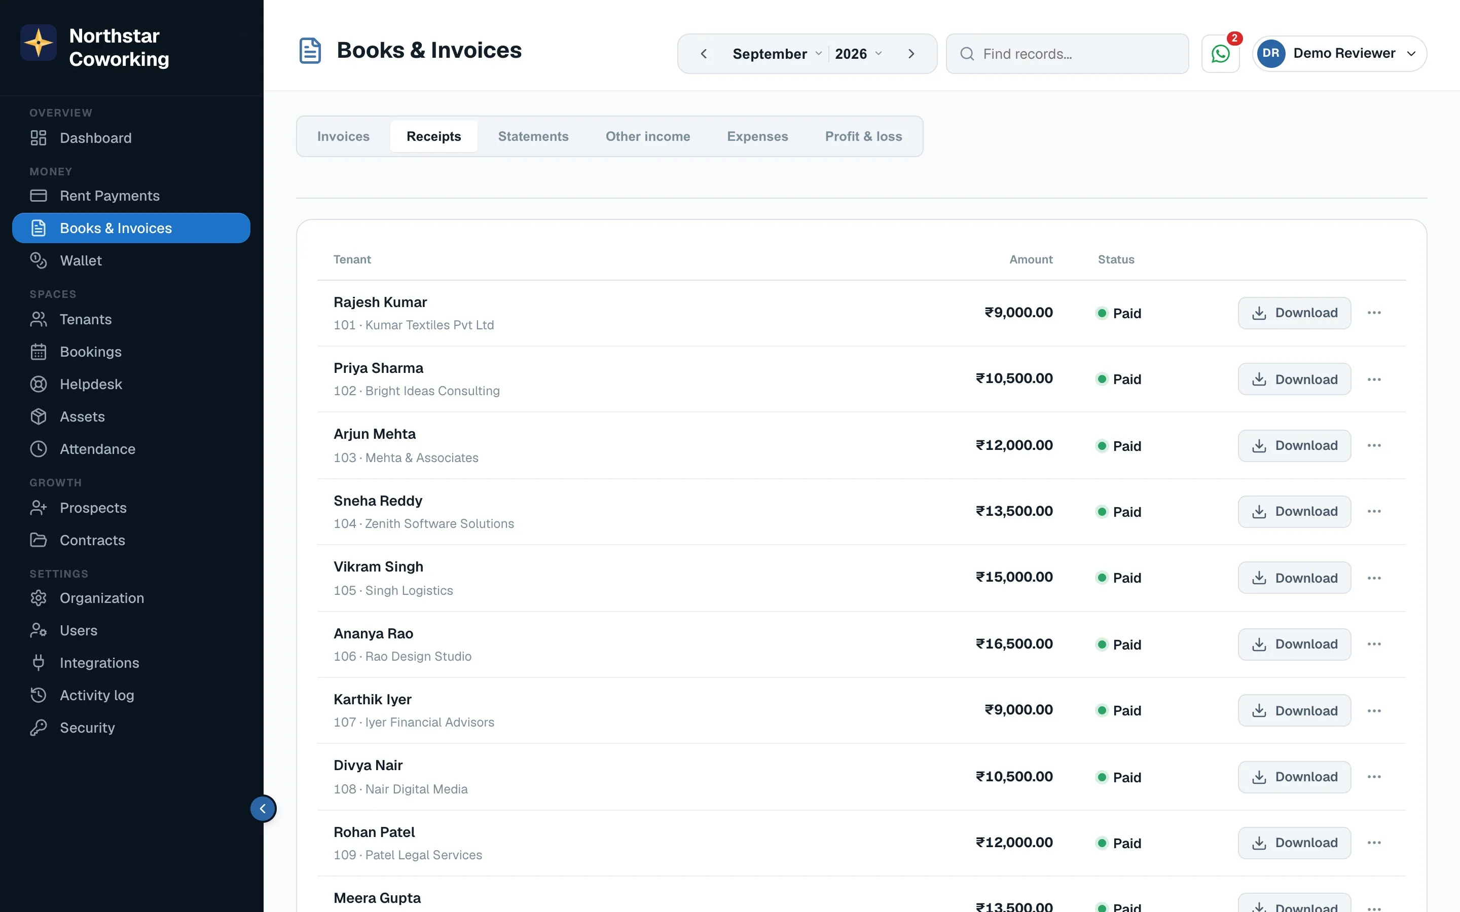Open more options for Divya Nair receipt
The image size is (1460, 912).
pyautogui.click(x=1374, y=776)
